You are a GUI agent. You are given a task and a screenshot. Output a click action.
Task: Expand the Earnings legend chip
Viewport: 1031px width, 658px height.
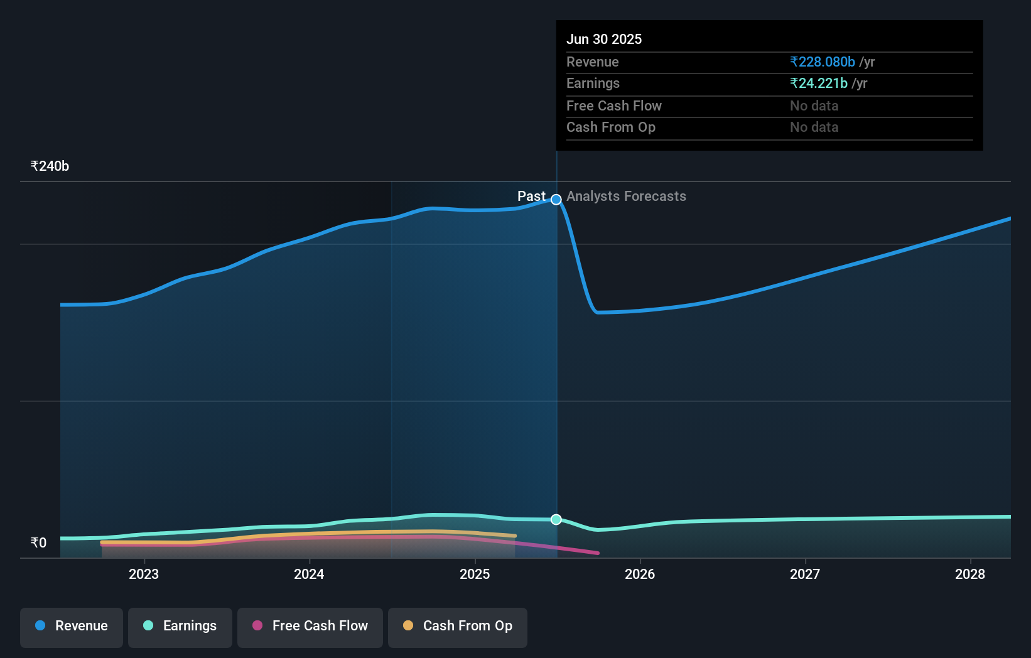(180, 627)
